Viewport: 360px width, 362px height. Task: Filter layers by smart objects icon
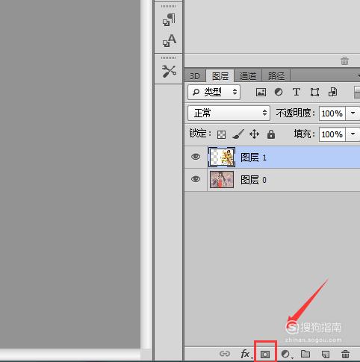tap(333, 92)
